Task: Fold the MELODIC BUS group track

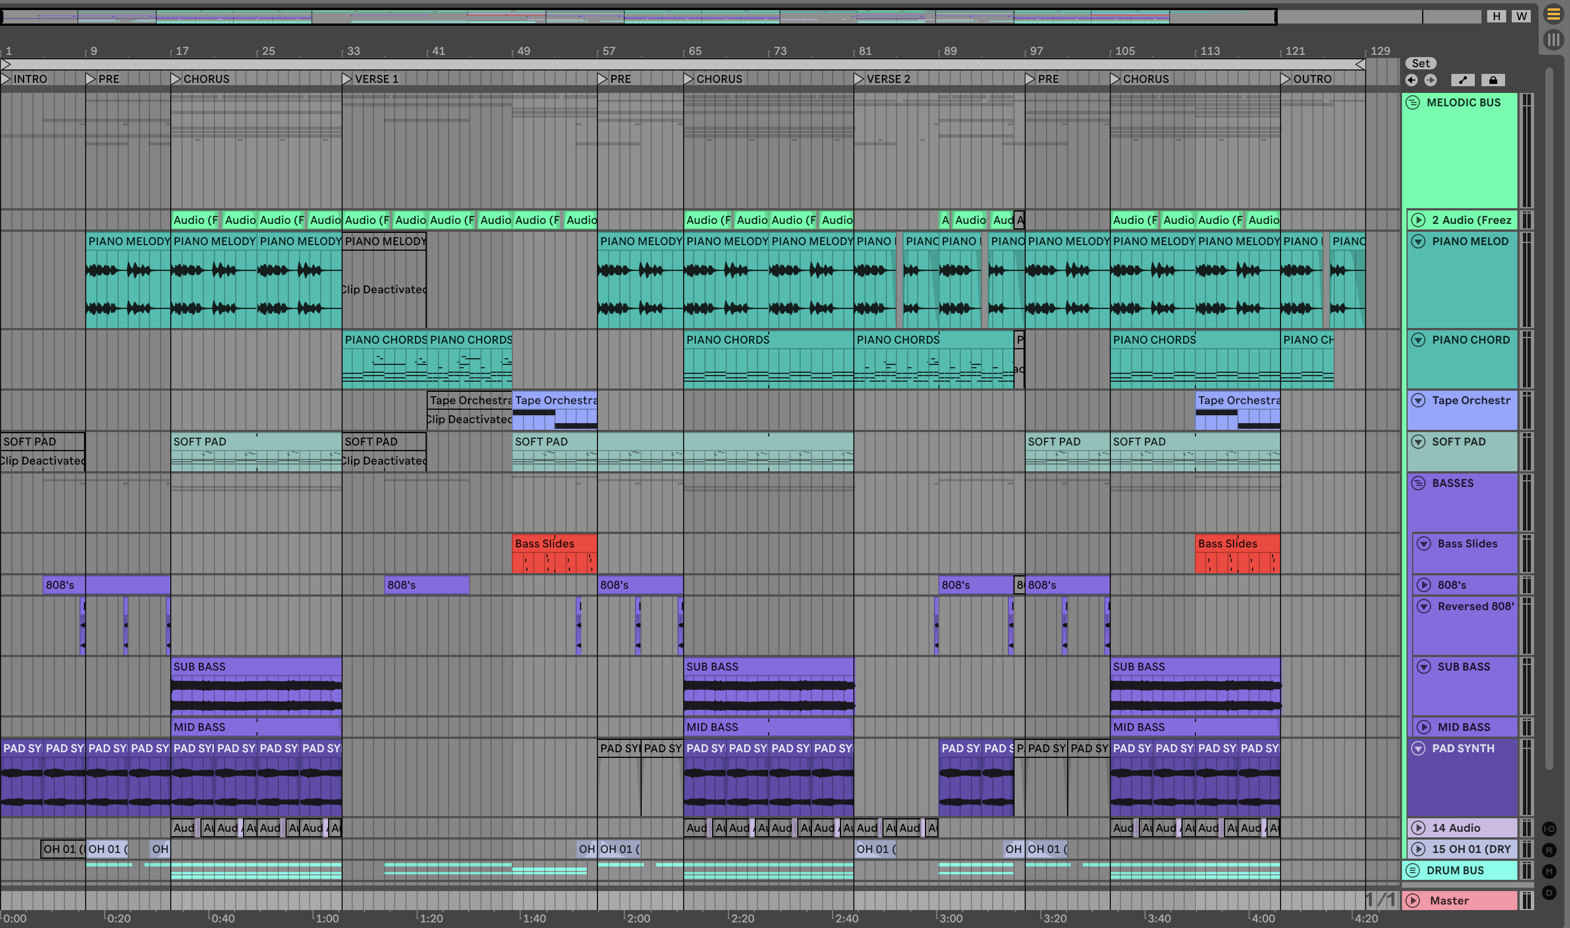Action: coord(1413,102)
